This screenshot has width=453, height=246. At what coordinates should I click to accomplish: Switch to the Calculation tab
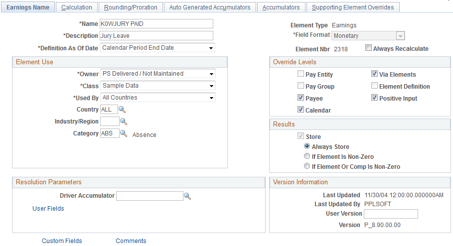[77, 7]
